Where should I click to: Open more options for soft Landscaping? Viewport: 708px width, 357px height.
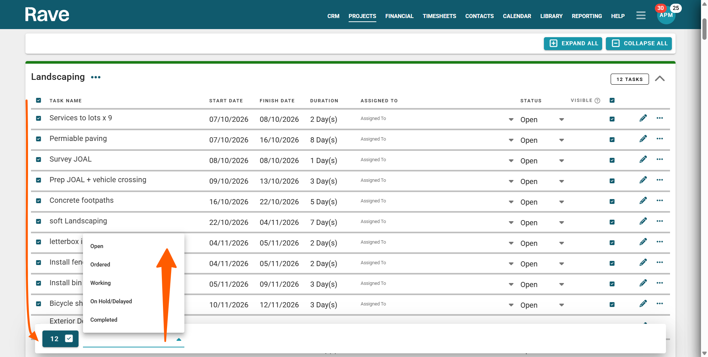point(660,221)
